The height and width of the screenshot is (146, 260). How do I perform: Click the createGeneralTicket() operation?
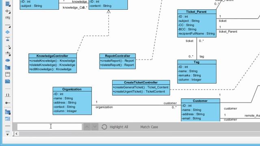[x=141, y=87]
